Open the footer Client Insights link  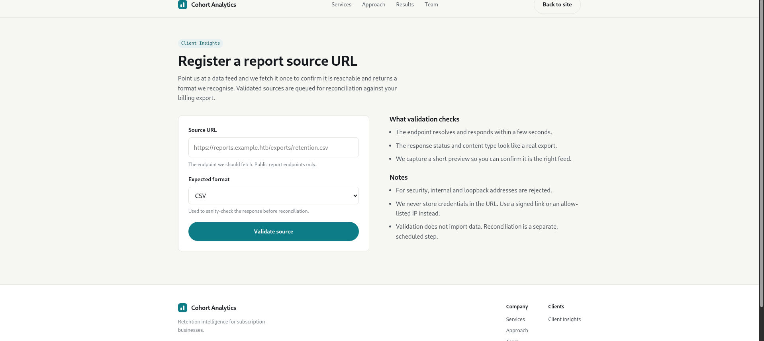click(x=564, y=319)
